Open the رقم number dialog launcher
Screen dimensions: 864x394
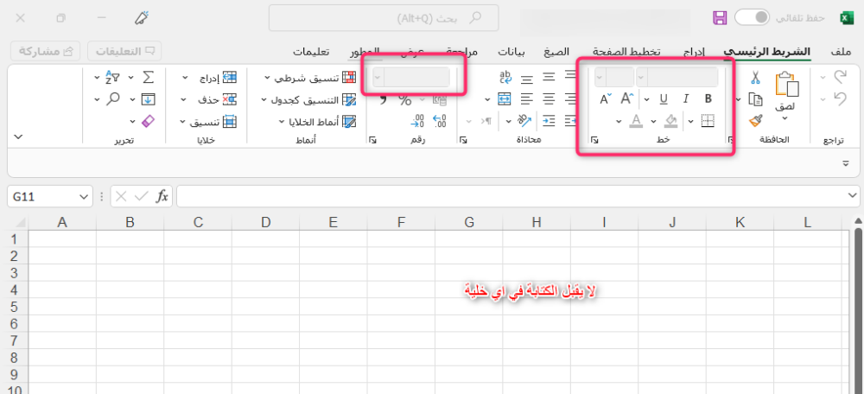(x=372, y=141)
